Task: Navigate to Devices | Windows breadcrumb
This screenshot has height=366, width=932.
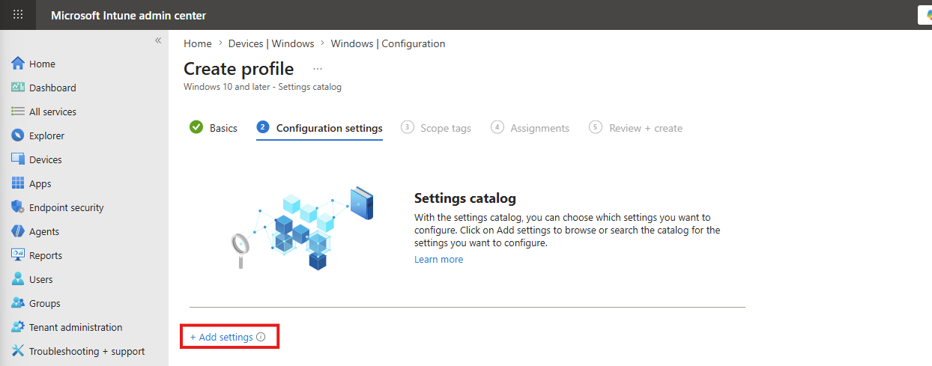Action: point(271,43)
